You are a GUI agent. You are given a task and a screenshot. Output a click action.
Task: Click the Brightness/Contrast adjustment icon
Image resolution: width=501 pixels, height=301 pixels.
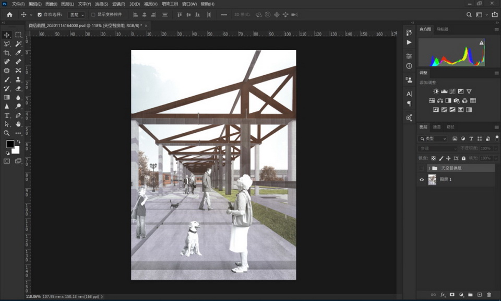(x=436, y=91)
